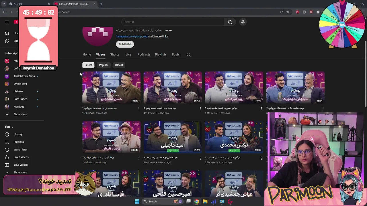Open three-dot menu for the امید حاجیلی video
This screenshot has width=367, height=206.
click(x=200, y=158)
